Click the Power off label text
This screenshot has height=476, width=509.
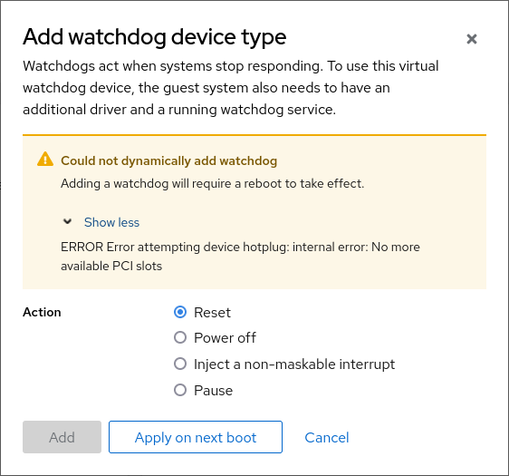(x=225, y=338)
